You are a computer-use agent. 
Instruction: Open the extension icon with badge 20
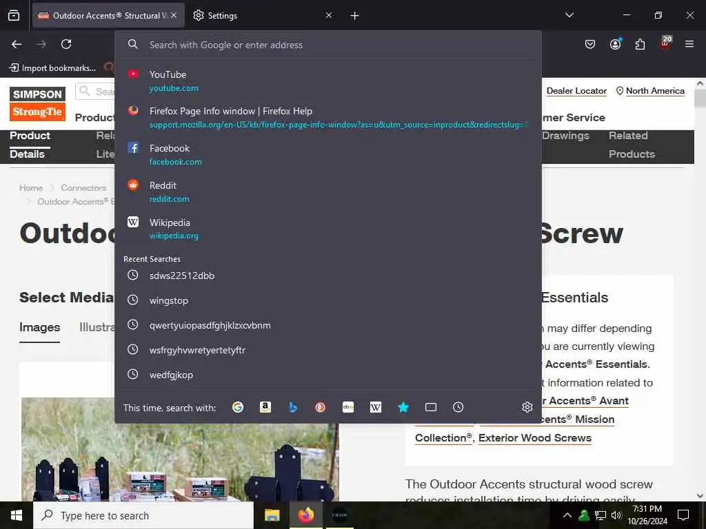click(665, 43)
